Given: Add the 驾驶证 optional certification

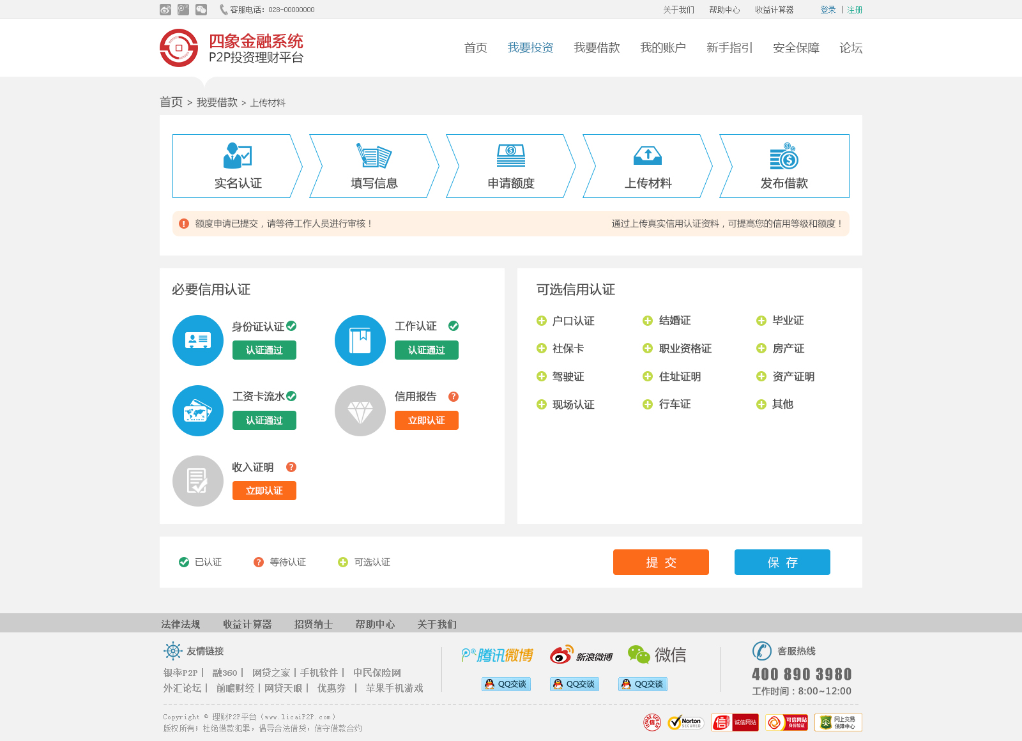Looking at the screenshot, I should (x=542, y=377).
